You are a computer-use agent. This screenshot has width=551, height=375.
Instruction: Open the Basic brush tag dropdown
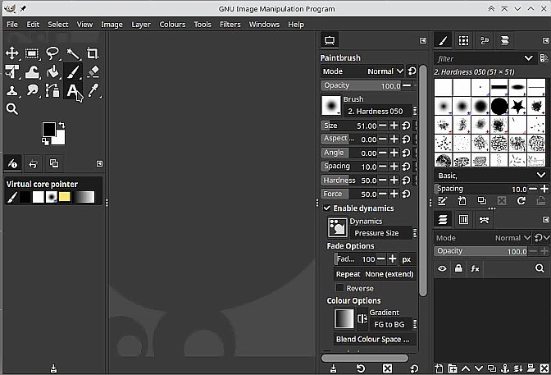(x=491, y=175)
